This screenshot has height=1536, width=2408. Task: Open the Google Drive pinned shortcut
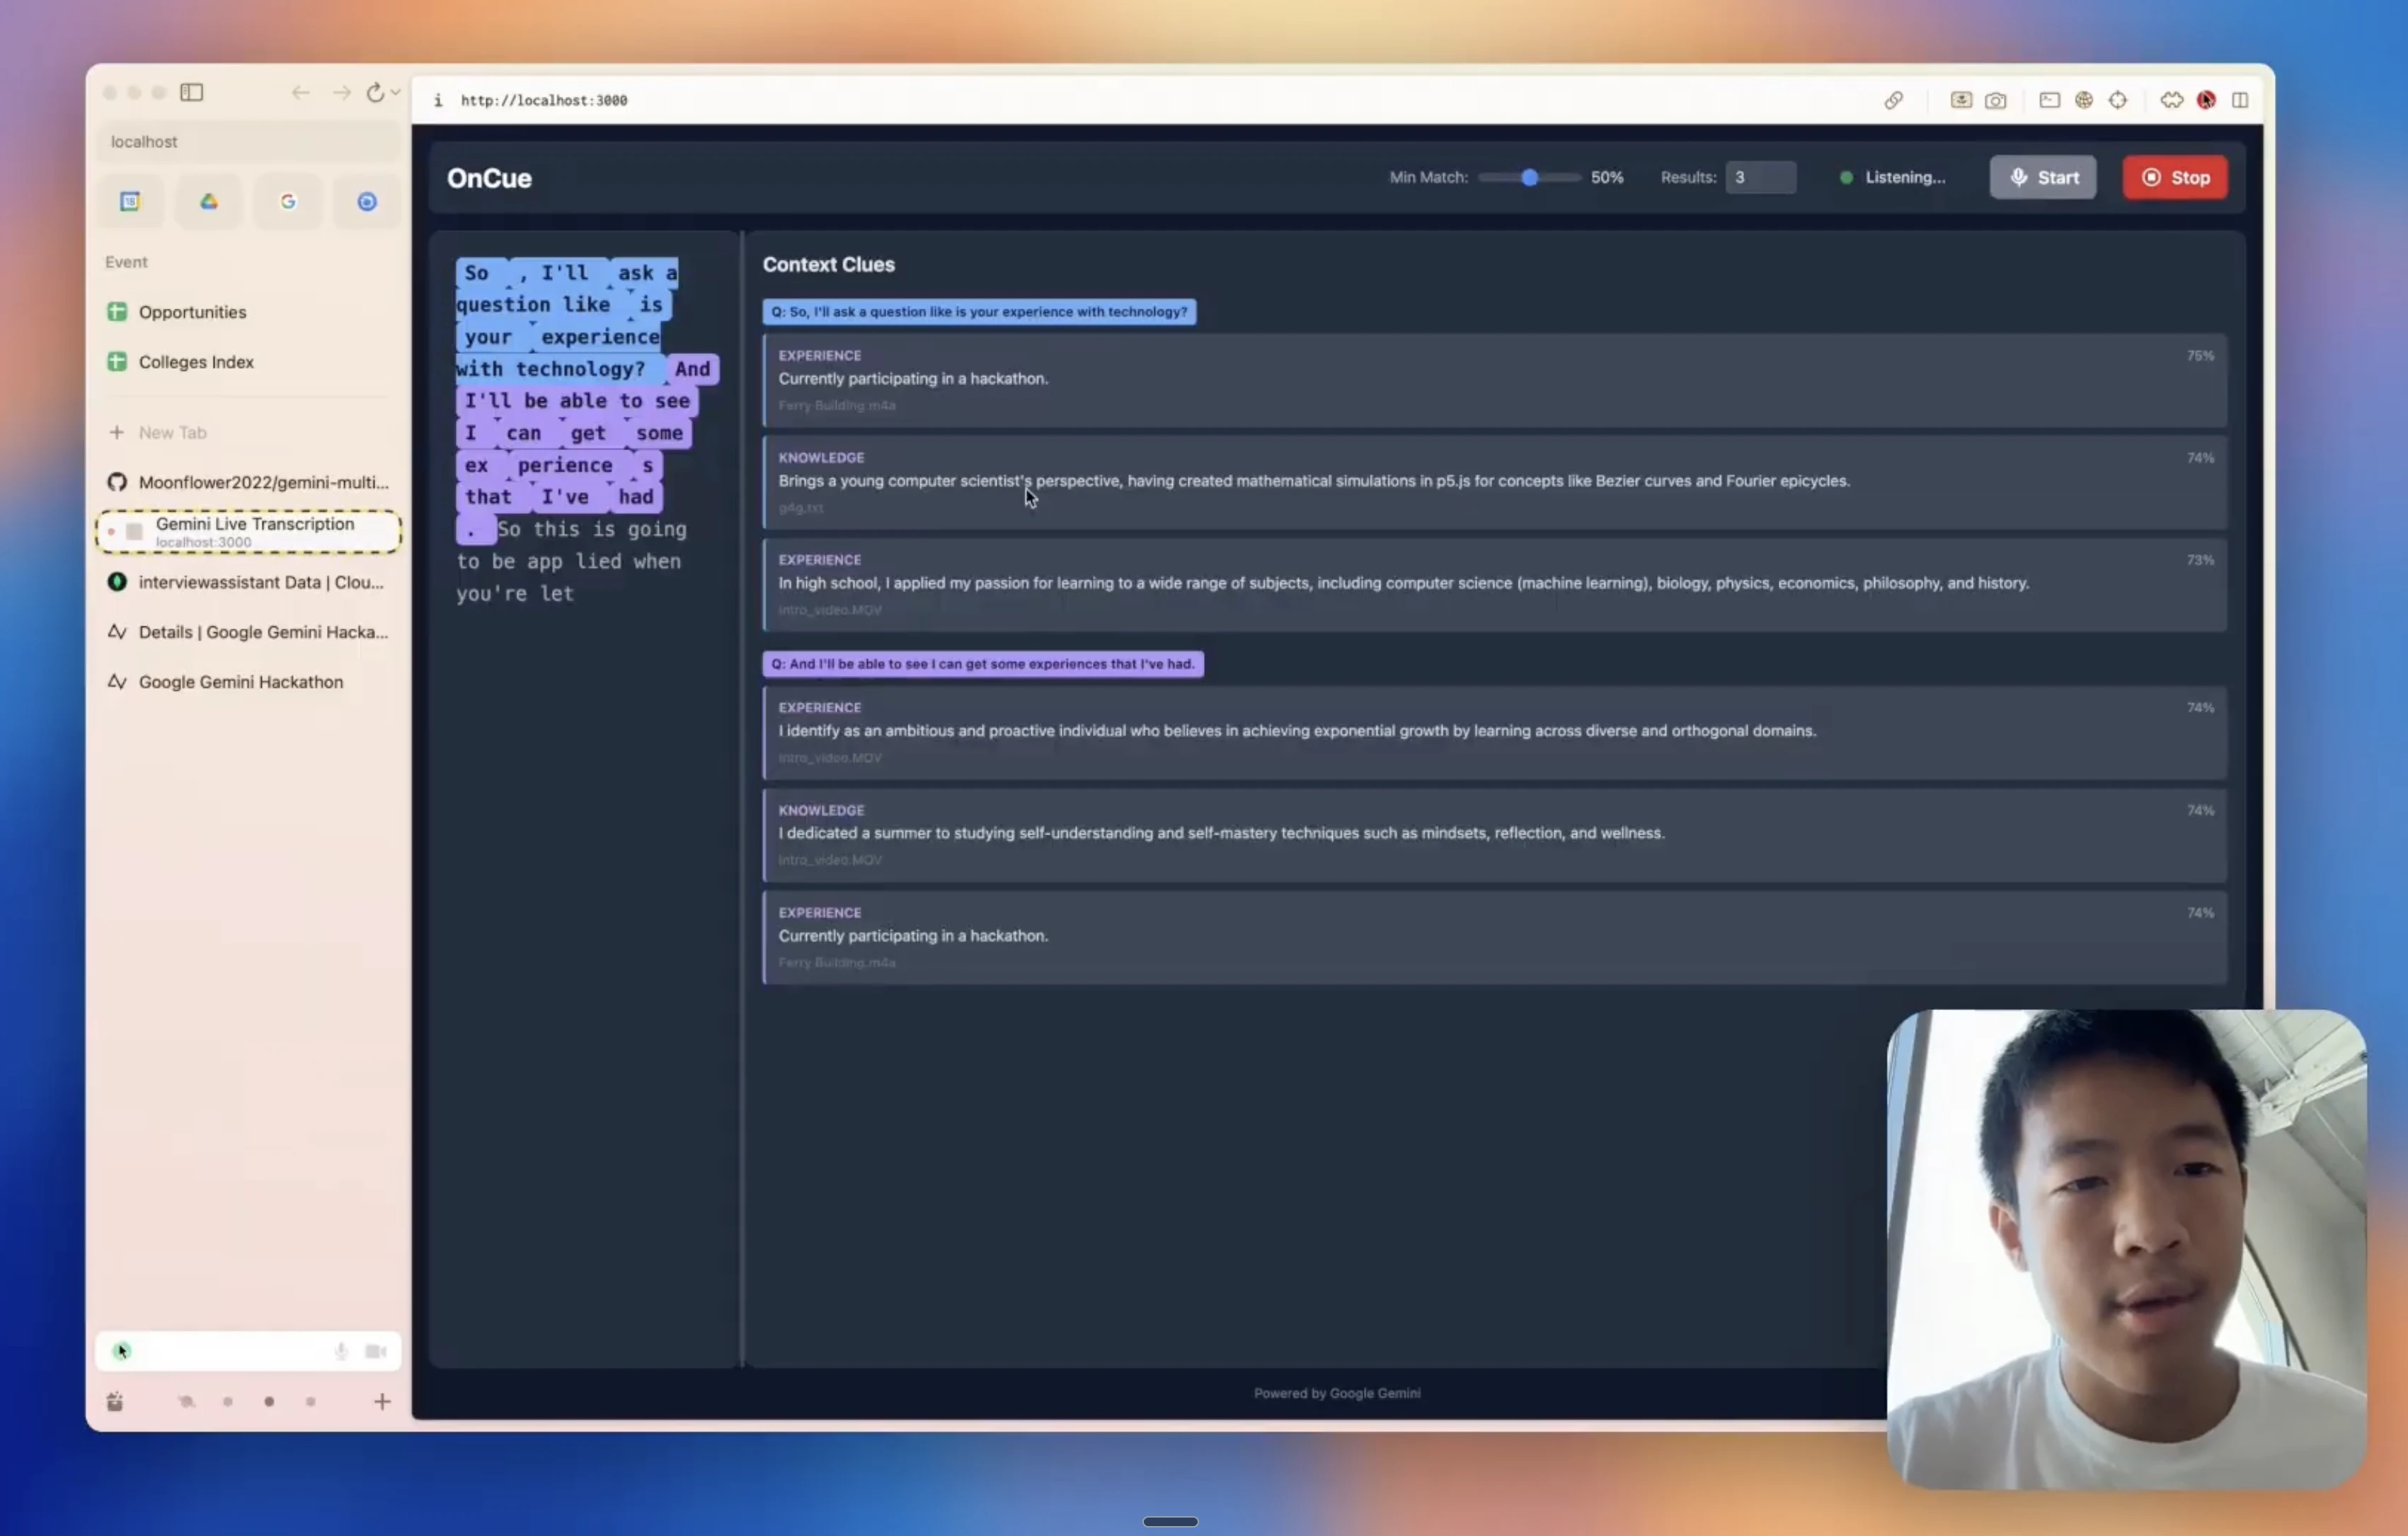tap(209, 202)
